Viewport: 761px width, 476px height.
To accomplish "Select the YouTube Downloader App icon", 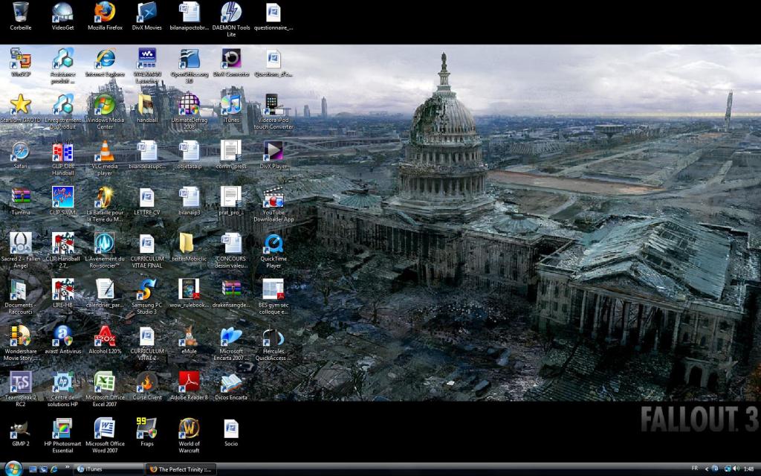I will [x=273, y=204].
